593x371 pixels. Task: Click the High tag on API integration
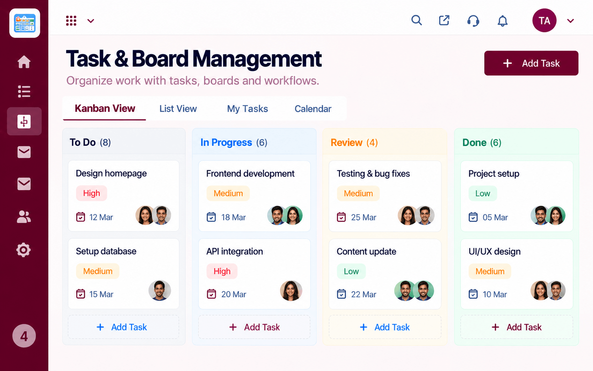coord(222,271)
